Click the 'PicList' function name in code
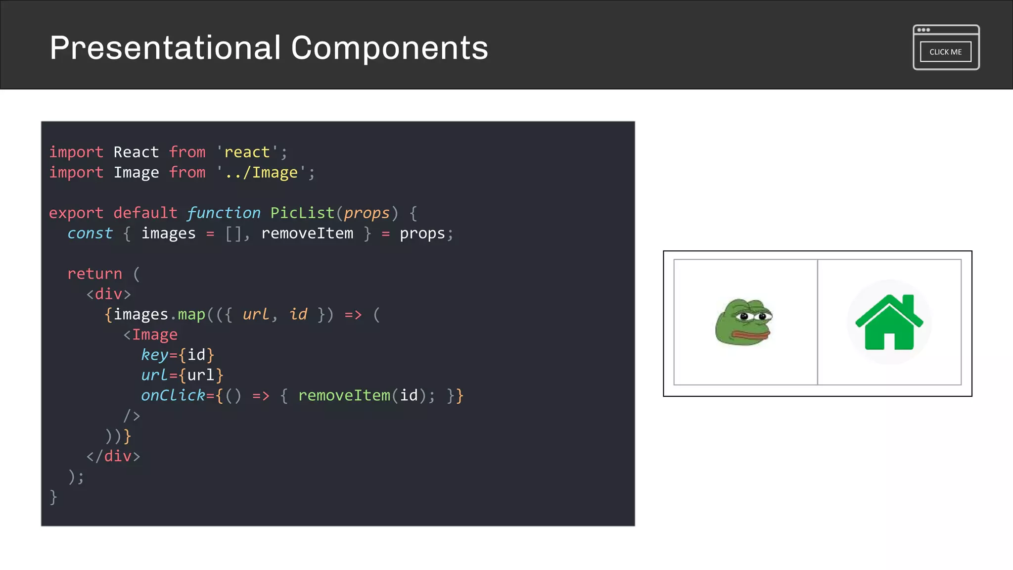The image size is (1013, 570). pos(302,213)
